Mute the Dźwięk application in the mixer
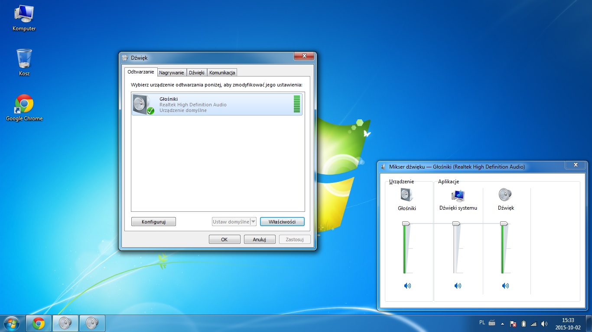592x332 pixels. [x=505, y=286]
